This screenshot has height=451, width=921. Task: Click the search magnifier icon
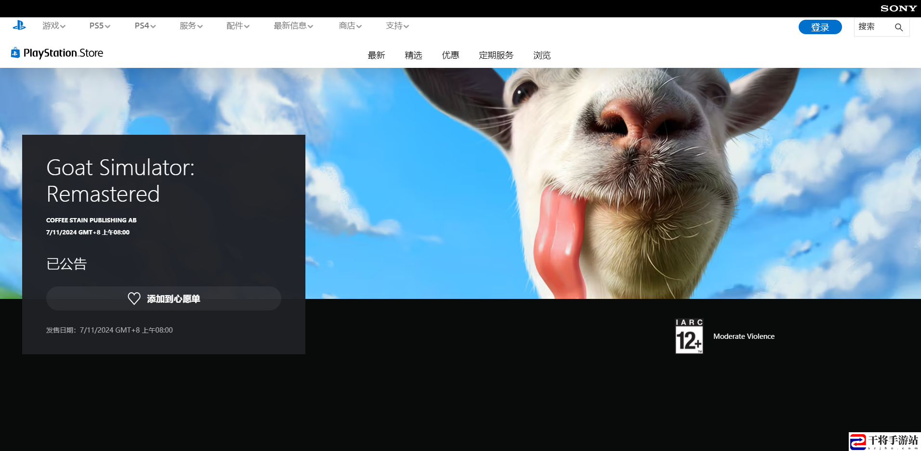tap(899, 27)
